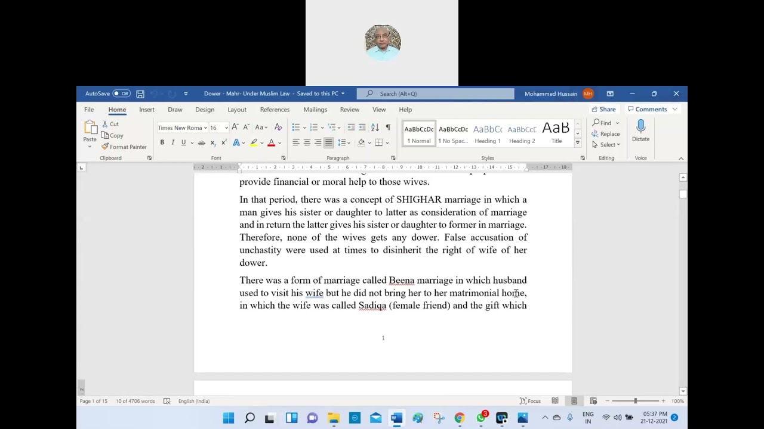Toggle the AutoSave switch

[x=121, y=94]
